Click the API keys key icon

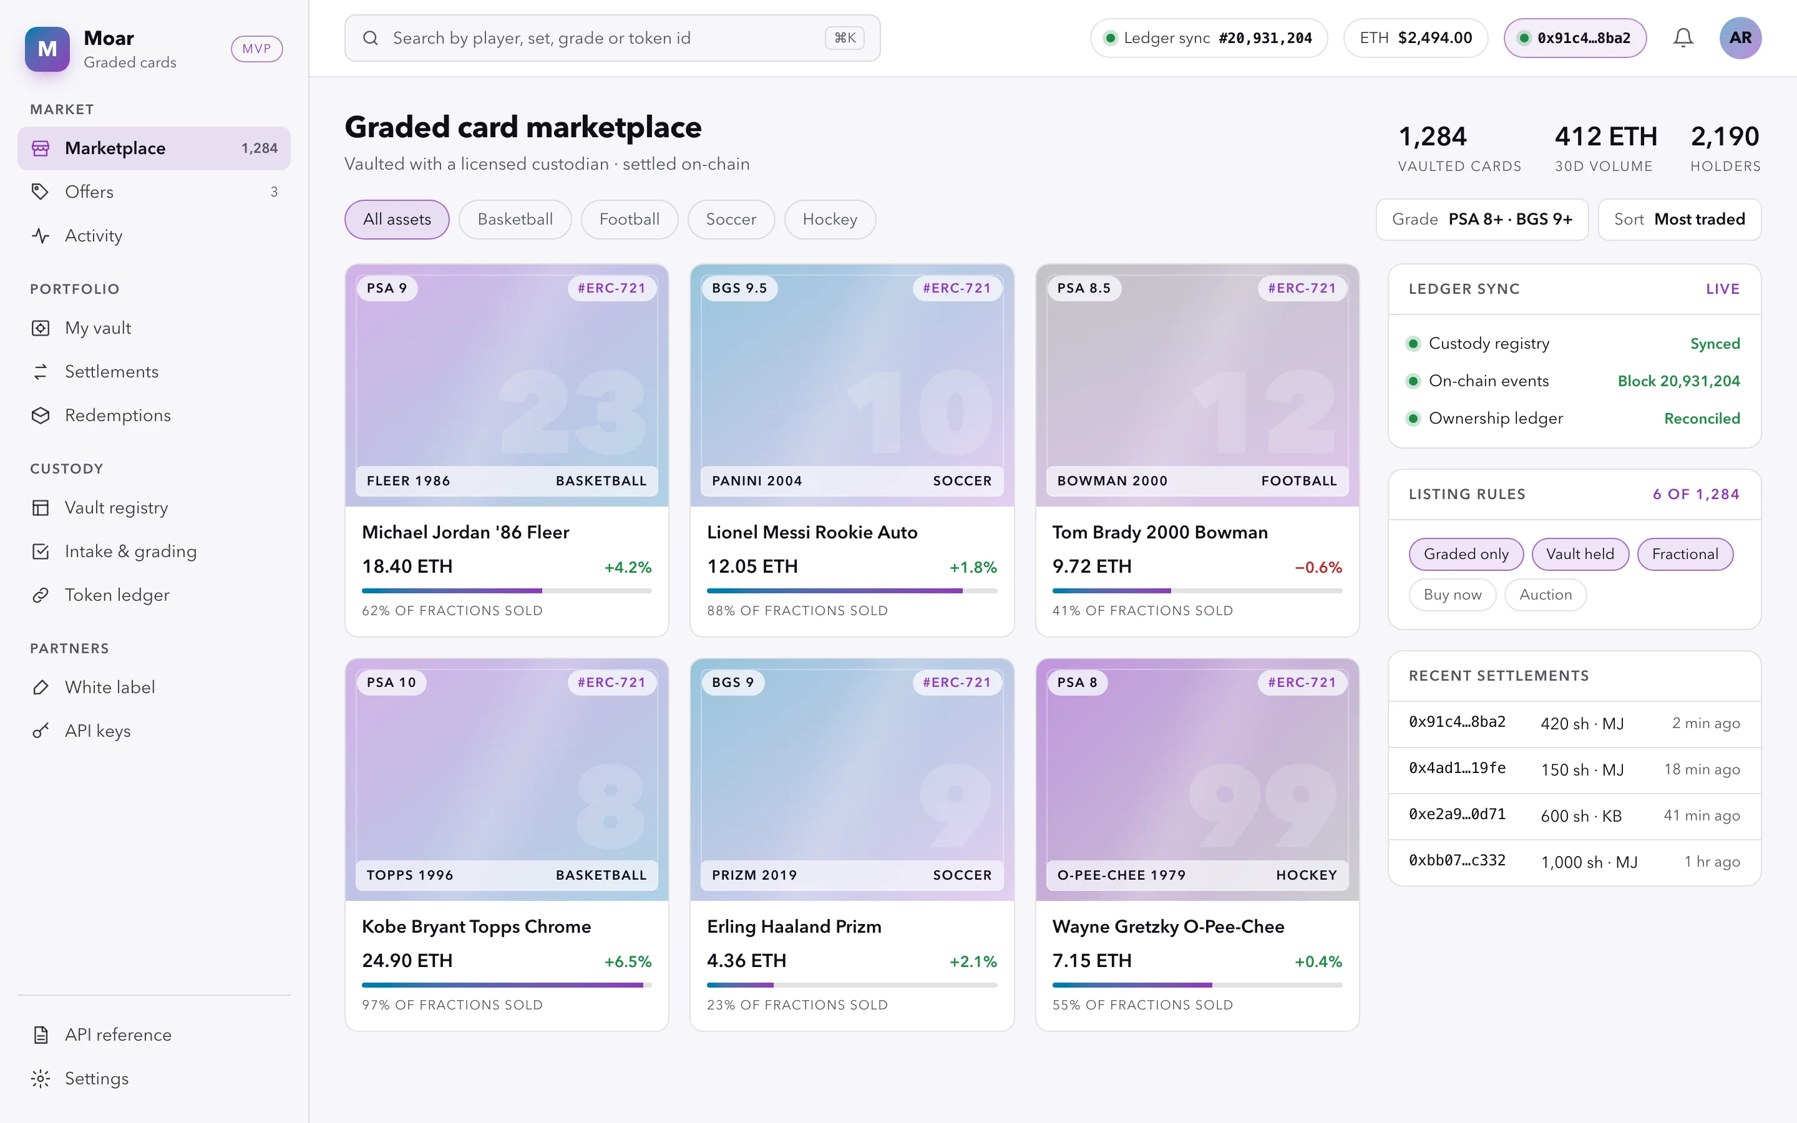click(41, 731)
